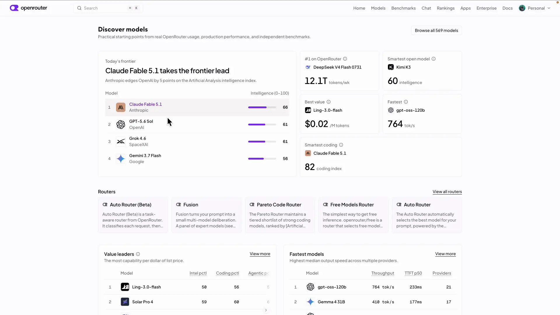This screenshot has width=560, height=315.
Task: Click the Kimi K3 logo icon
Action: [x=391, y=67]
